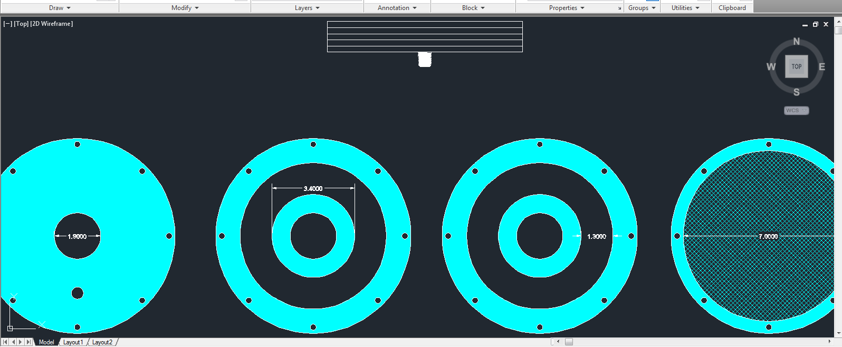The image size is (842, 347).
Task: Open the WCS coordinate system dropdown
Action: click(796, 110)
